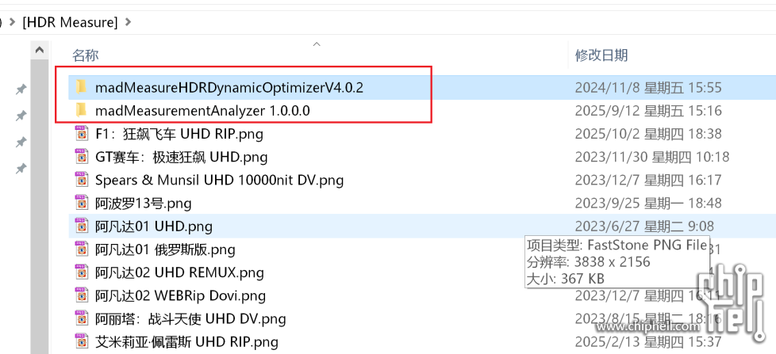
Task: Click first pinned quick access pin icon
Action: pos(21,90)
